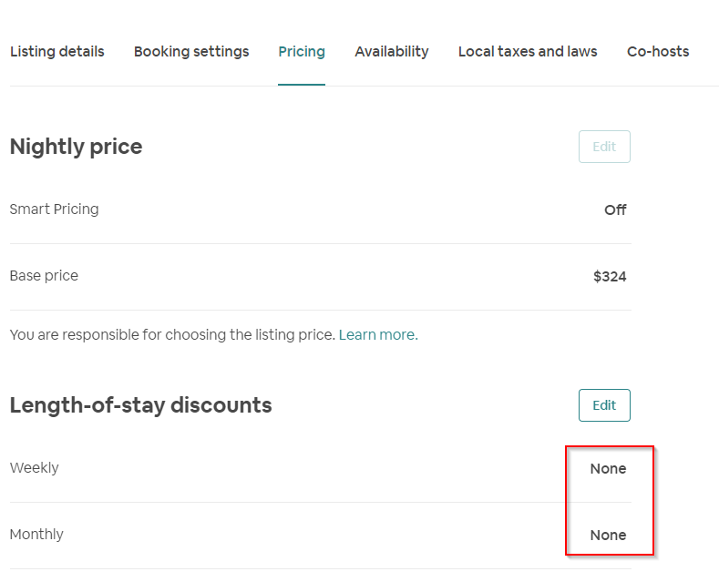The width and height of the screenshot is (719, 582).
Task: Select the Weekly discount None value
Action: (x=608, y=469)
